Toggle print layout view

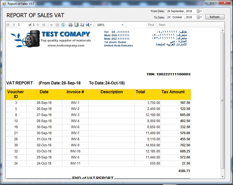76,25
